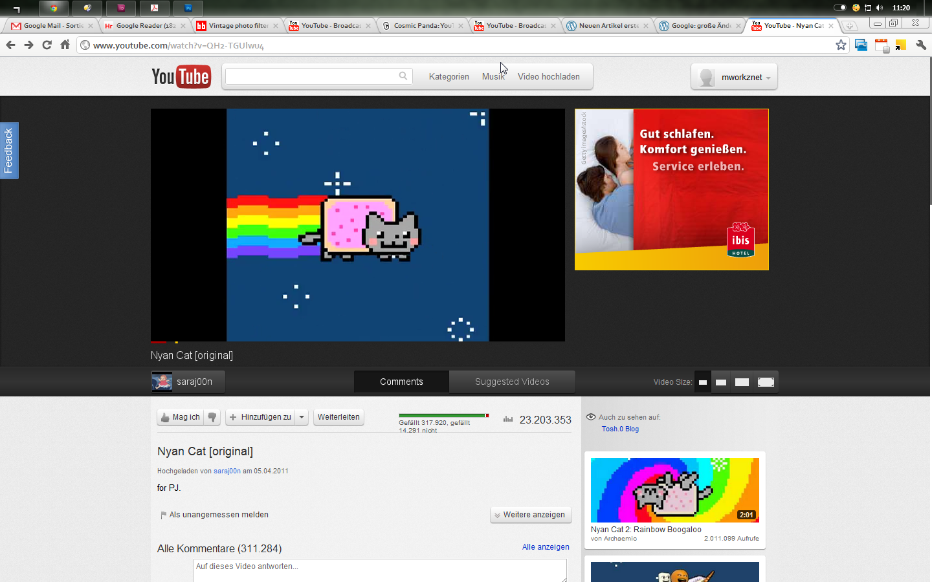This screenshot has width=932, height=582.
Task: Open Nyan Cat 2: Rainbow Boogaloo thumbnail
Action: 674,490
